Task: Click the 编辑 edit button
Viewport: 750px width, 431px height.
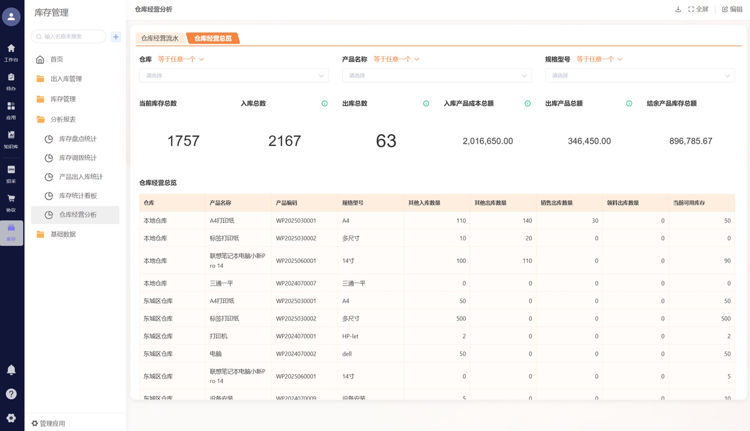Action: 732,9
